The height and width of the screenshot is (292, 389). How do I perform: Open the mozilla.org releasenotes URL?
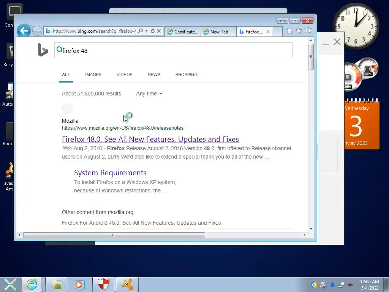(x=123, y=128)
